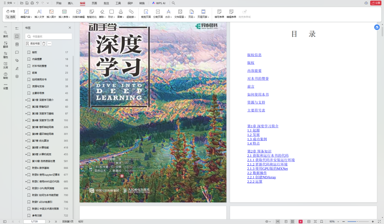The height and width of the screenshot is (224, 384).
Task: Switch to the 开始 tab
Action: (x=59, y=3)
